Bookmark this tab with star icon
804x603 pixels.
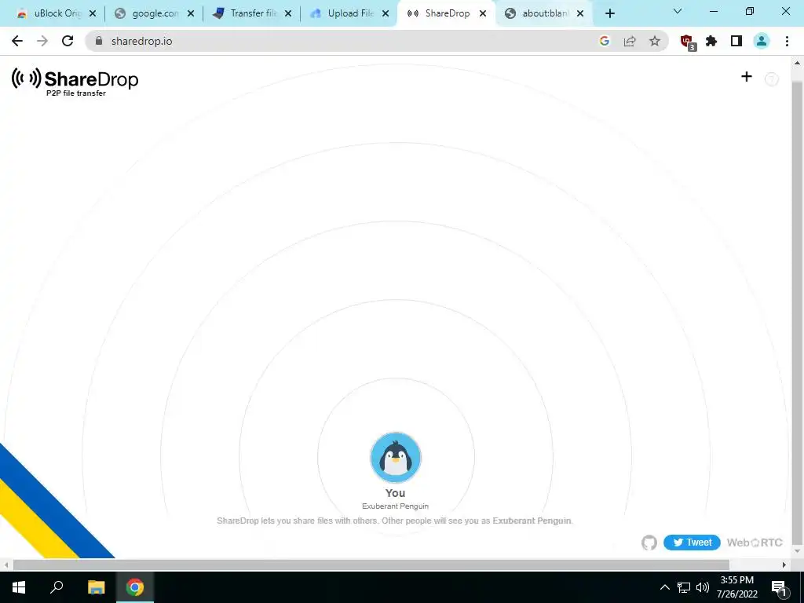(655, 41)
